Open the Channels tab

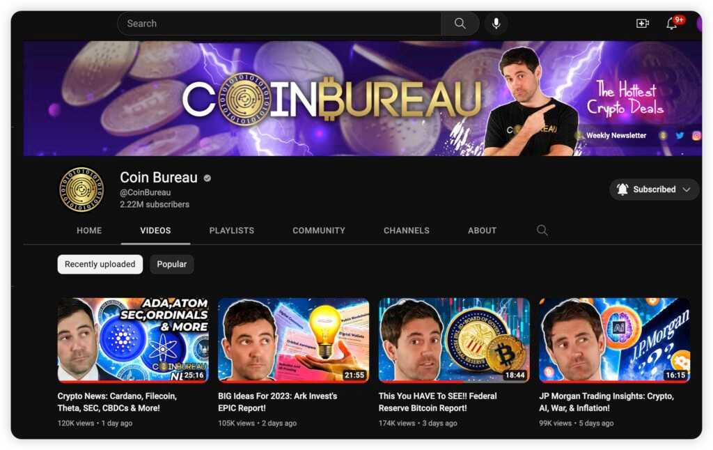[x=406, y=231]
